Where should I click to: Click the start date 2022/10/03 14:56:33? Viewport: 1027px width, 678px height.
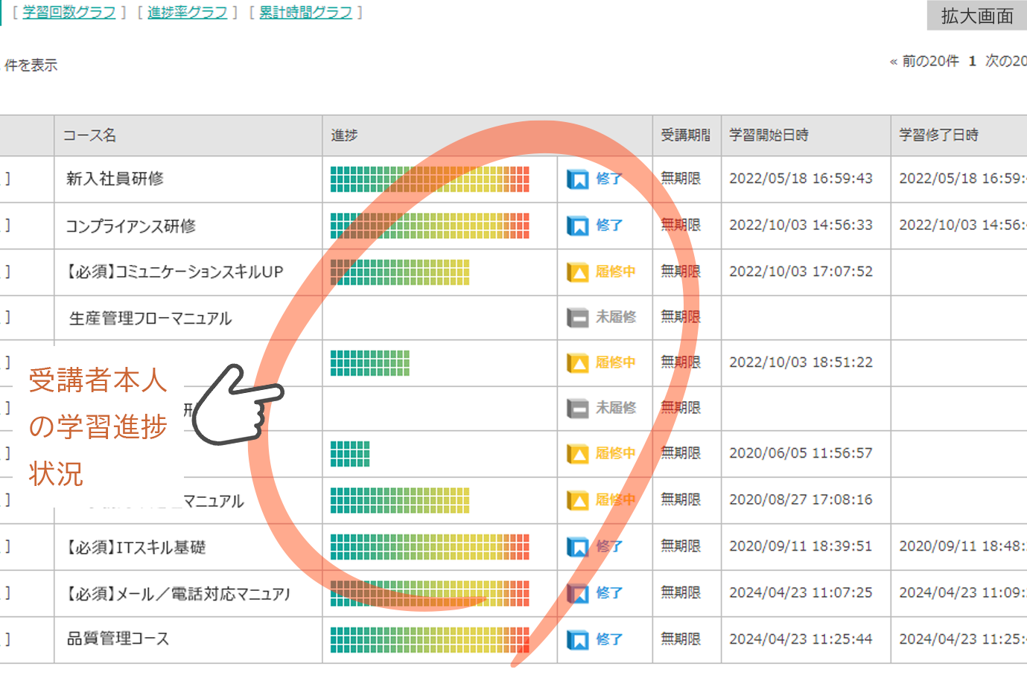pyautogui.click(x=801, y=225)
